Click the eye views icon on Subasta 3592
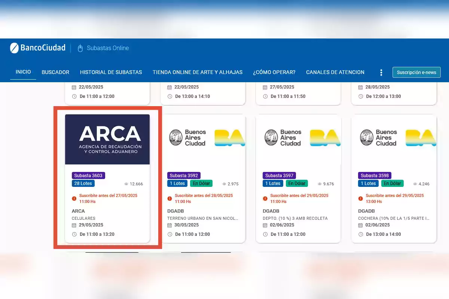 (x=224, y=184)
